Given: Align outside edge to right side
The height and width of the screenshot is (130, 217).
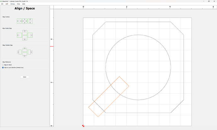Looking at the screenshot, I should point(30,52).
